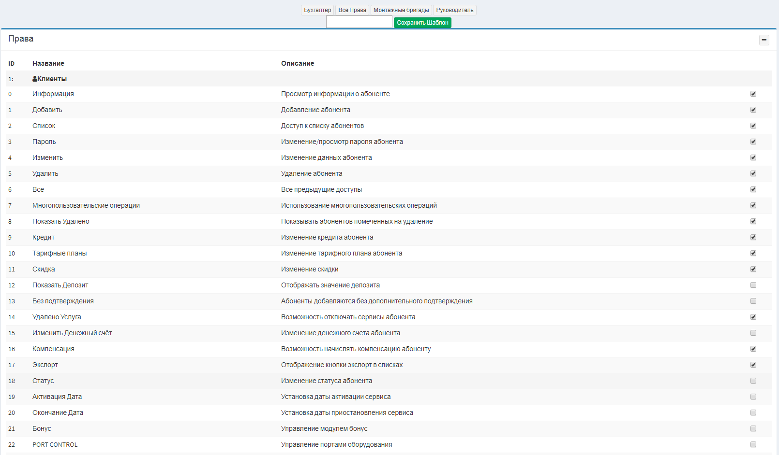Viewport: 779px width, 455px height.
Task: Enable the Статус permission checkbox
Action: point(753,381)
